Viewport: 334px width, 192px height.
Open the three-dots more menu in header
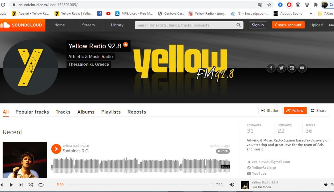tap(331, 25)
